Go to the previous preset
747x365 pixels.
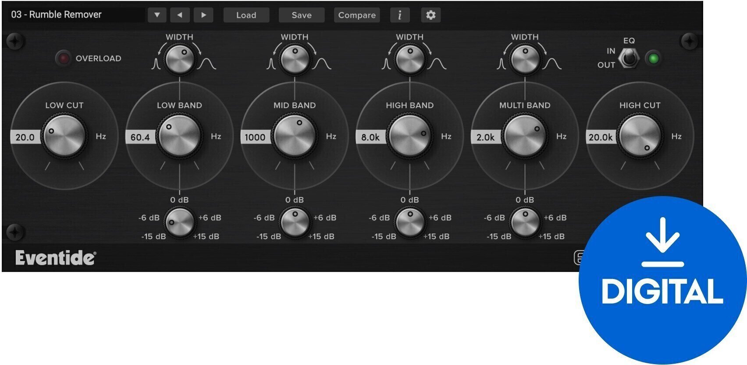click(180, 15)
